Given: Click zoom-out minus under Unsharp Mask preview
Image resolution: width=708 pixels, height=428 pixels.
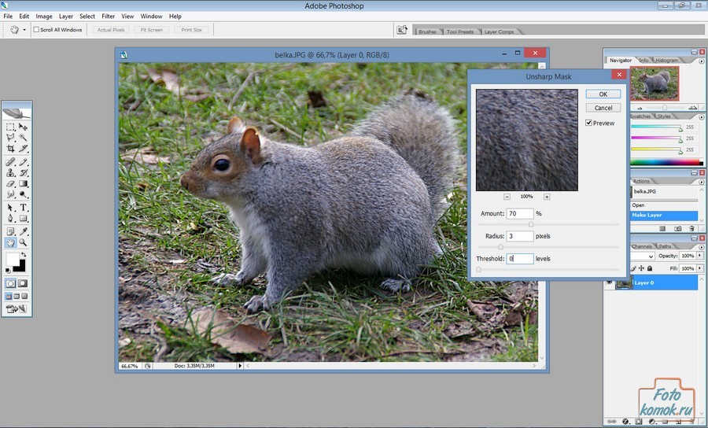Looking at the screenshot, I should pos(507,197).
